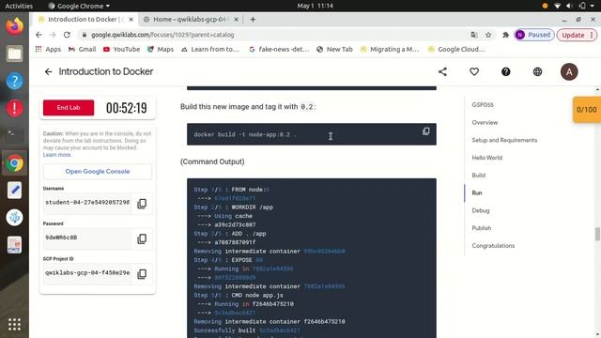Click the address bar URL
Screen dimensions: 601x338
pos(162,35)
